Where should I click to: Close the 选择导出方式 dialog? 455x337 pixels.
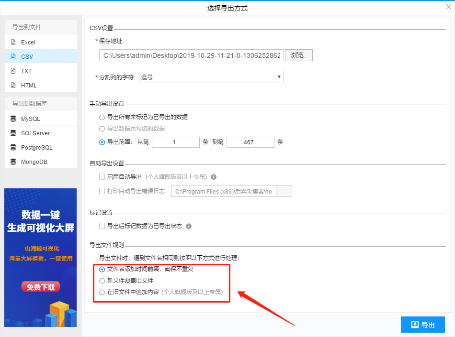click(449, 7)
